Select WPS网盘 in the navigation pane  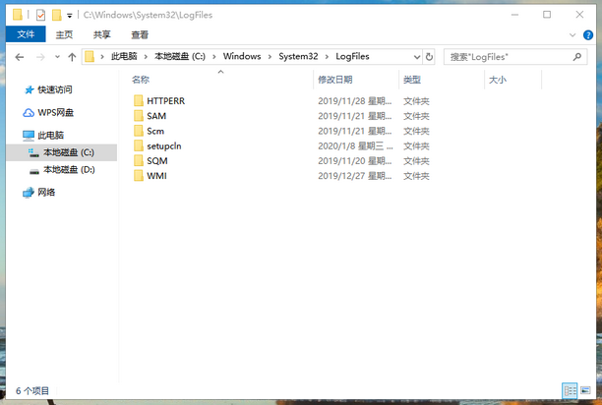(55, 112)
